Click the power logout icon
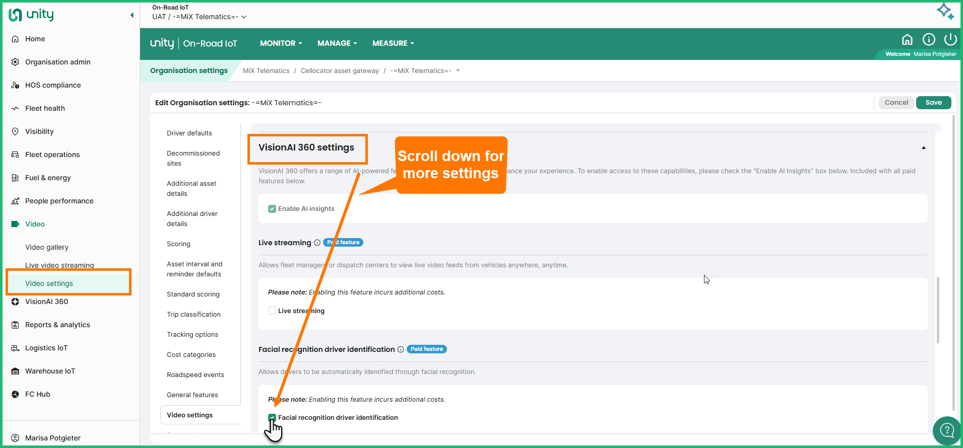The width and height of the screenshot is (963, 448). coord(950,40)
